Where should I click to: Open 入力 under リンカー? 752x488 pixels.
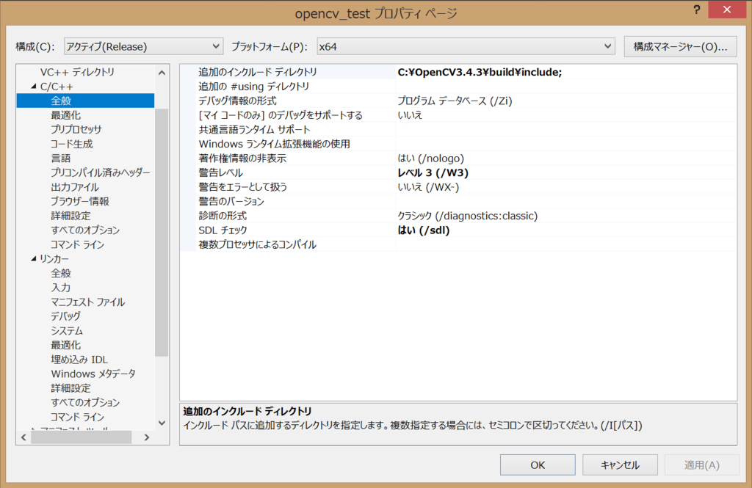point(61,287)
